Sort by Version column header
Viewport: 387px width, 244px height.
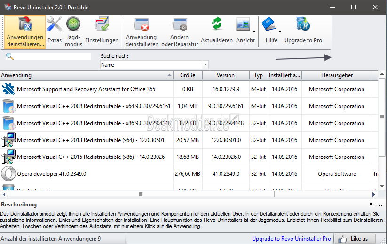pos(226,75)
